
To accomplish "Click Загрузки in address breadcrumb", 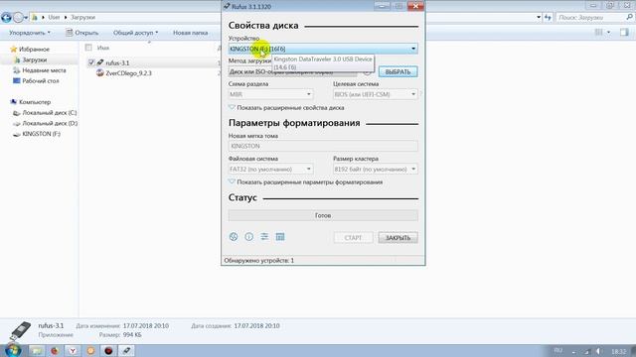I will pyautogui.click(x=82, y=18).
